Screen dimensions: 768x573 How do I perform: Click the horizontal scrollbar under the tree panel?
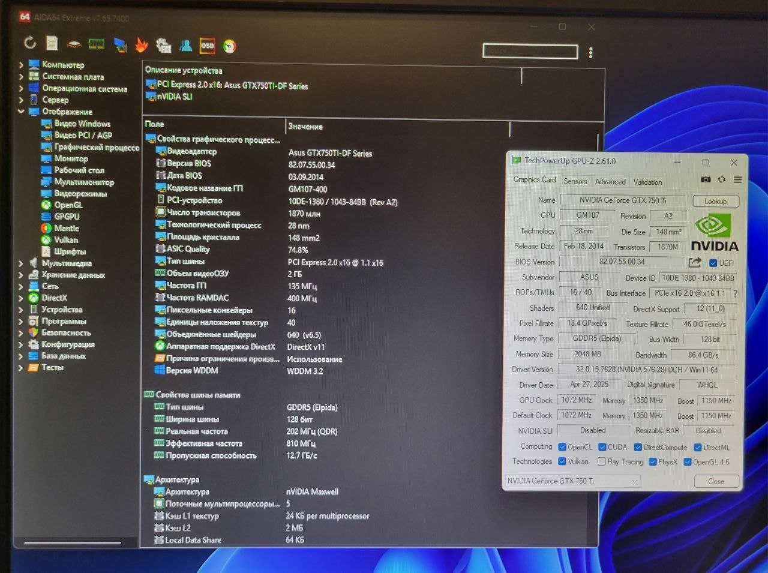73,543
